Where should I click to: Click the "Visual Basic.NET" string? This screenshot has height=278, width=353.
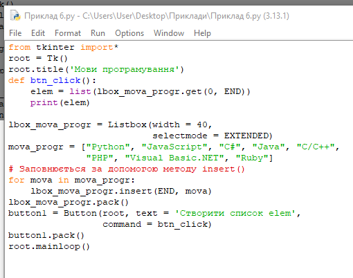tap(174, 158)
